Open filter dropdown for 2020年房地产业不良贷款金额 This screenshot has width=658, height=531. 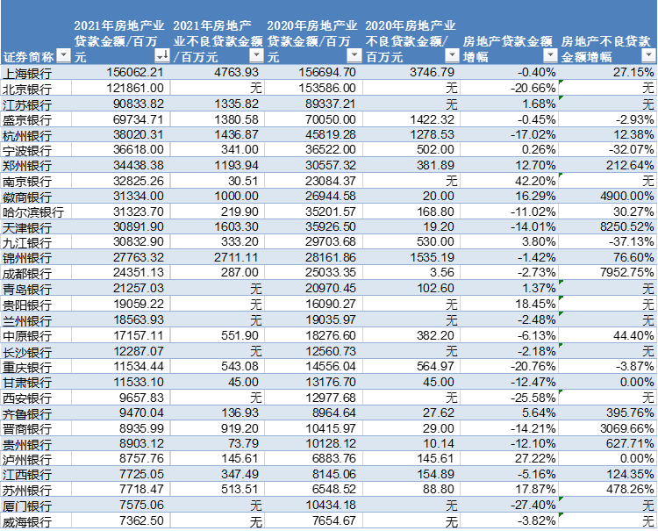pyautogui.click(x=452, y=55)
